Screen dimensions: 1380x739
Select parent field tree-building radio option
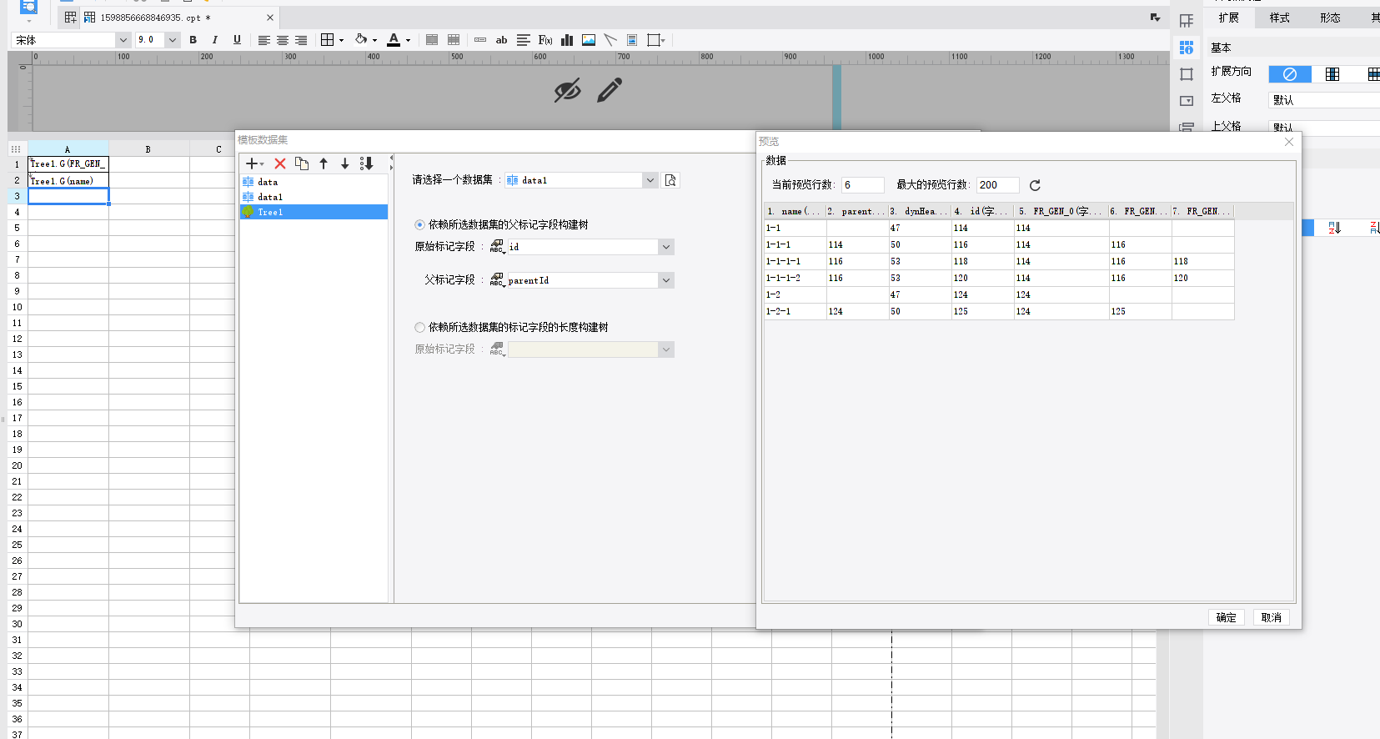419,224
